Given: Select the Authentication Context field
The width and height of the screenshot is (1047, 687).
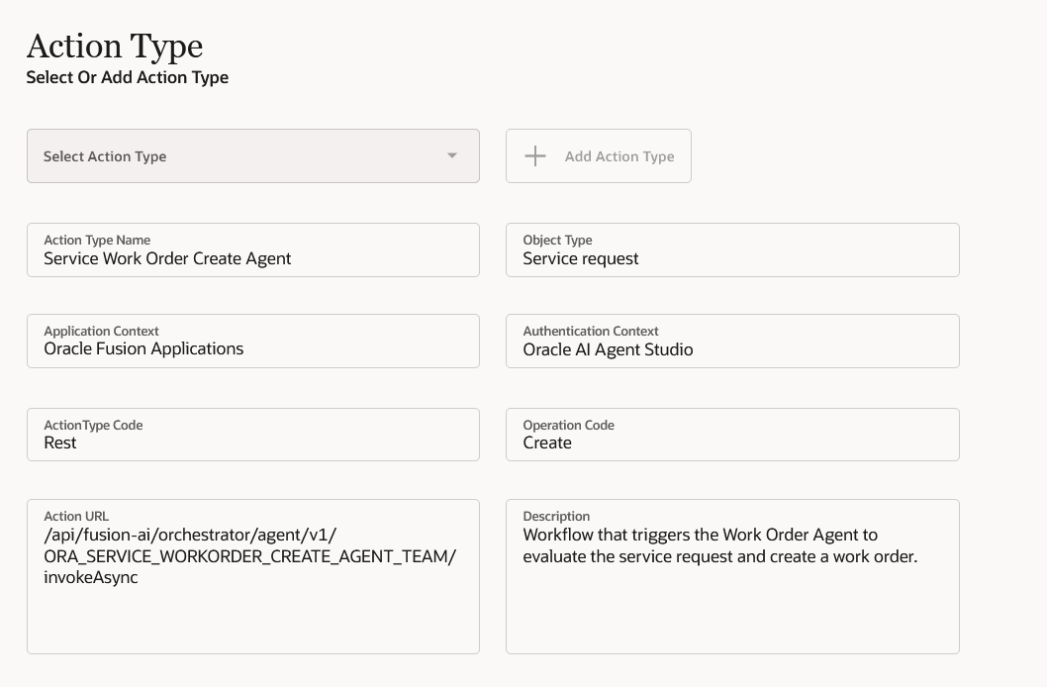Looking at the screenshot, I should pos(732,341).
